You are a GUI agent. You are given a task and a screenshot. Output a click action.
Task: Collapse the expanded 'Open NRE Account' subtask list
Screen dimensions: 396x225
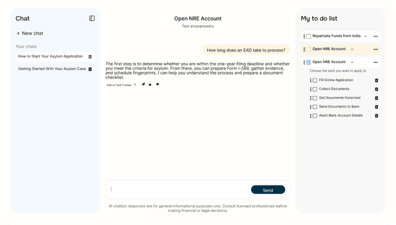point(352,62)
